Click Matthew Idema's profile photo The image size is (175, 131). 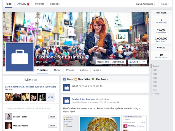click(8, 126)
